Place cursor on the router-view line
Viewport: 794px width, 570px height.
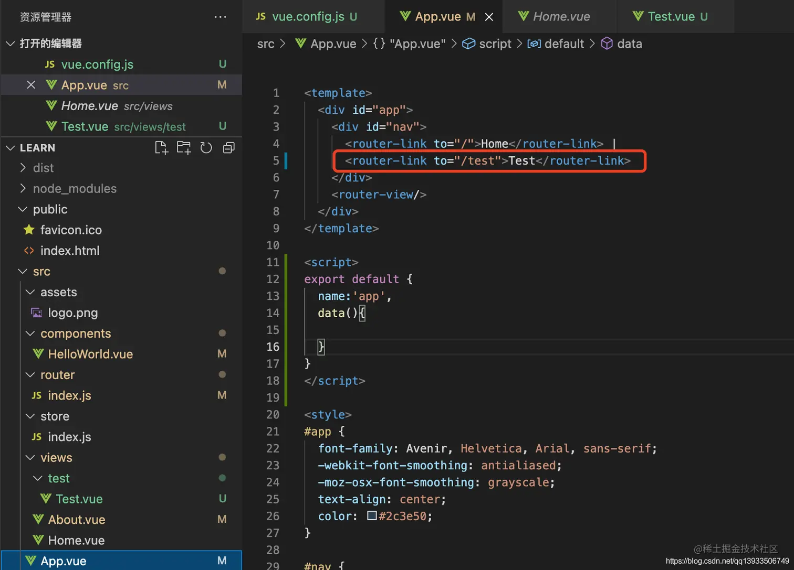(379, 195)
